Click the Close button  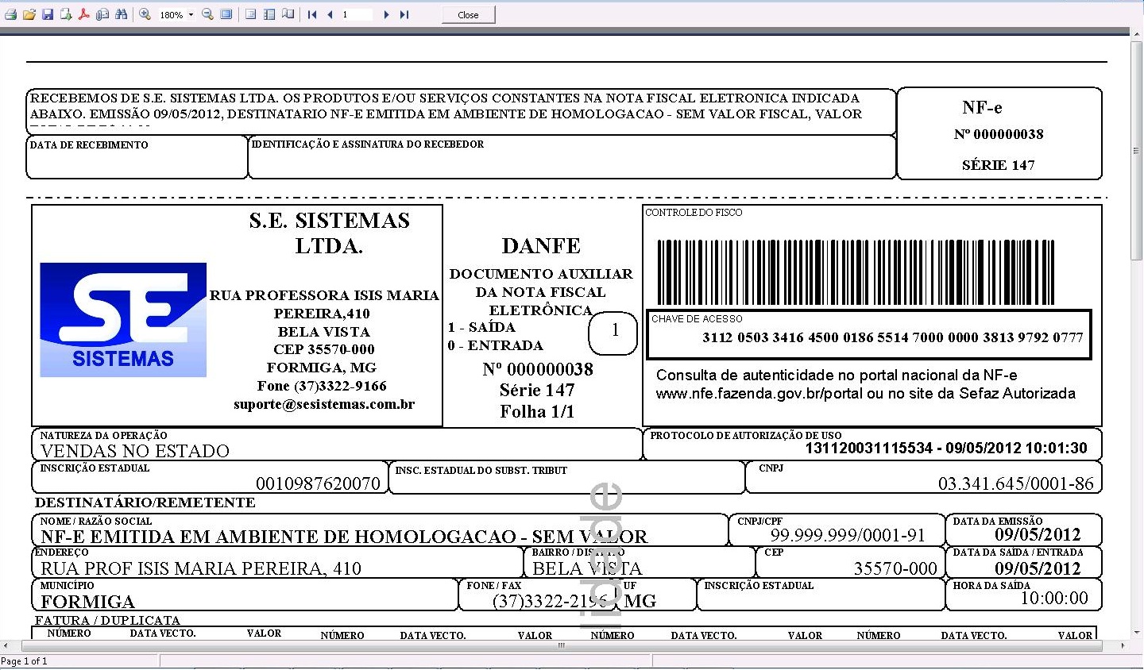(x=468, y=14)
